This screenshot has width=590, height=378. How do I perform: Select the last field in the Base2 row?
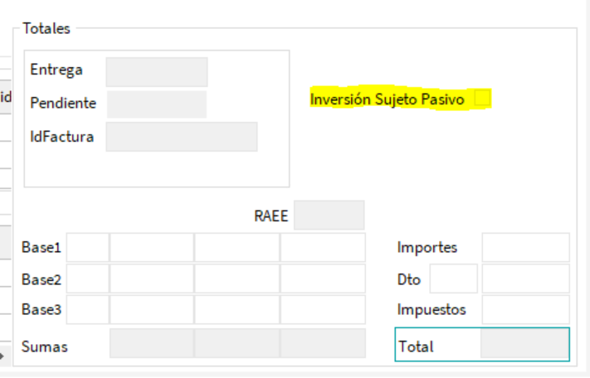(x=322, y=279)
